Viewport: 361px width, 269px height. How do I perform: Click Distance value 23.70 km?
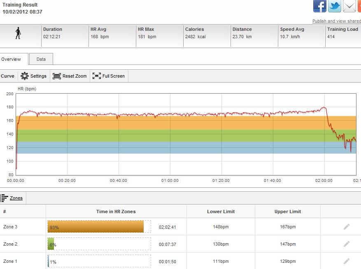(x=242, y=37)
